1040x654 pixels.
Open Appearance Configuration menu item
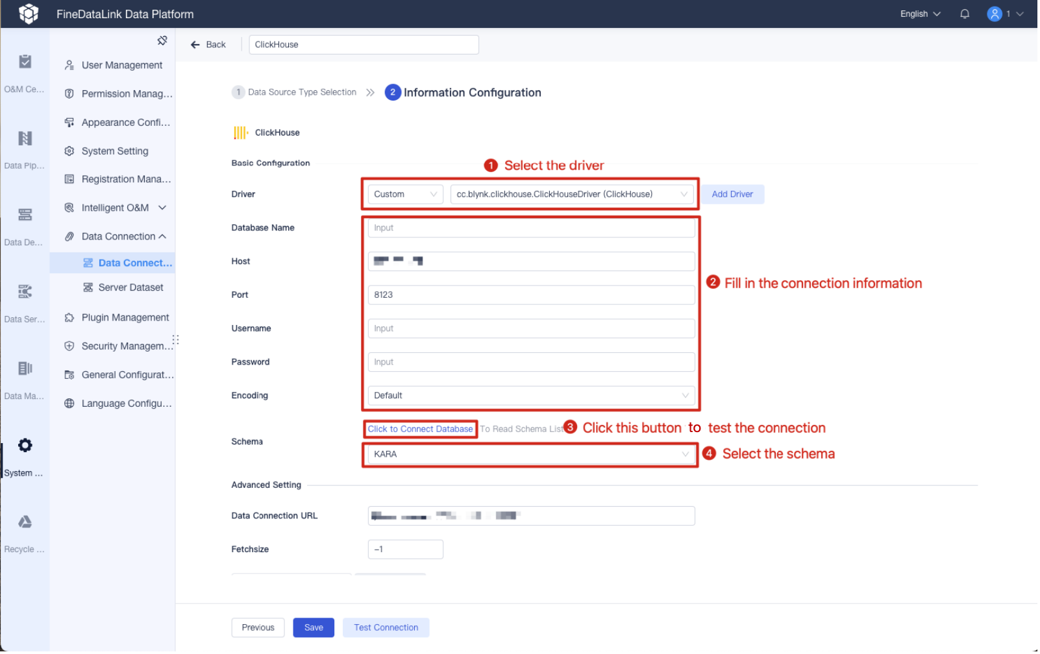click(118, 123)
